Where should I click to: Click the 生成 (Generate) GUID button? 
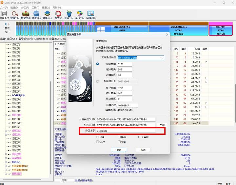click(x=162, y=125)
